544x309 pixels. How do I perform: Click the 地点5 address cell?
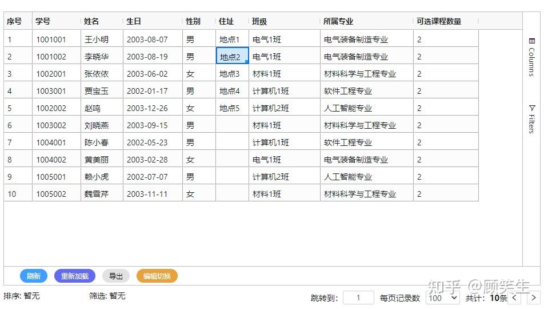[x=232, y=108]
